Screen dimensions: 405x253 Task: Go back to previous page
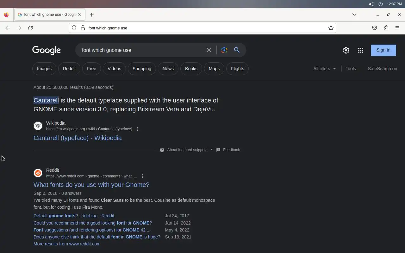[x=8, y=28]
